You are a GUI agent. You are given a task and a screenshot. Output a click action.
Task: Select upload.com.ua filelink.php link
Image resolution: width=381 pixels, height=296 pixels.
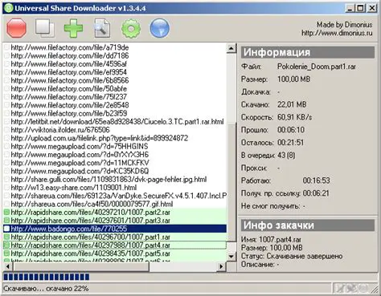click(100, 138)
